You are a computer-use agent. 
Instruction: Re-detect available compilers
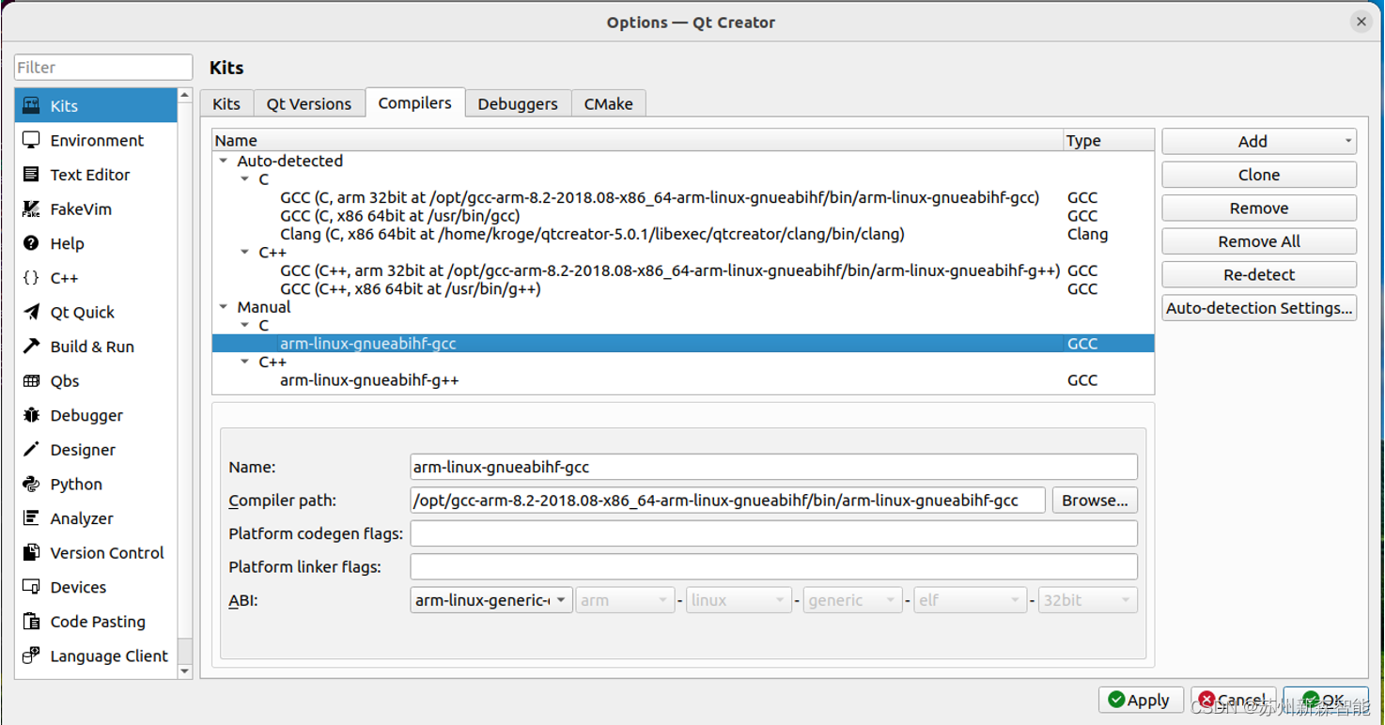(1258, 274)
